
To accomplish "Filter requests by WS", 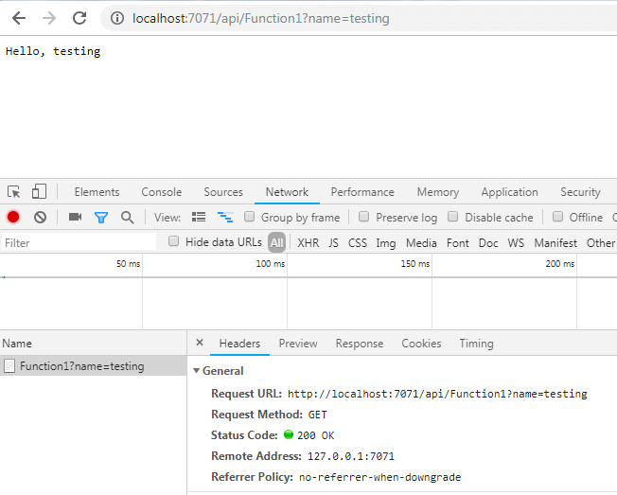I will tap(516, 243).
